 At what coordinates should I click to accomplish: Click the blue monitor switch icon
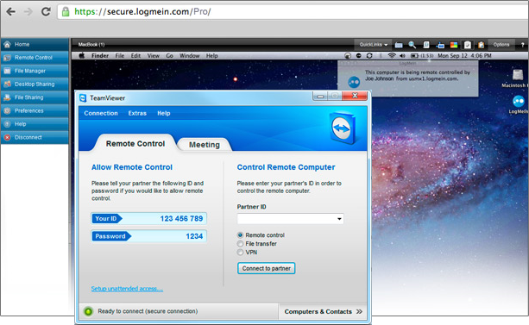click(440, 45)
